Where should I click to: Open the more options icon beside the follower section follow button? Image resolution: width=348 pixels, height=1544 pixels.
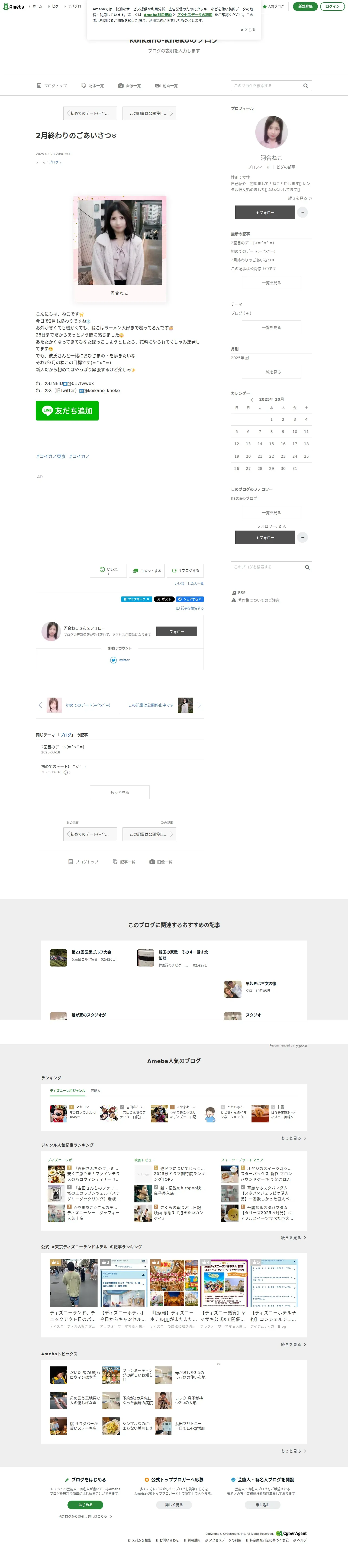point(302,538)
